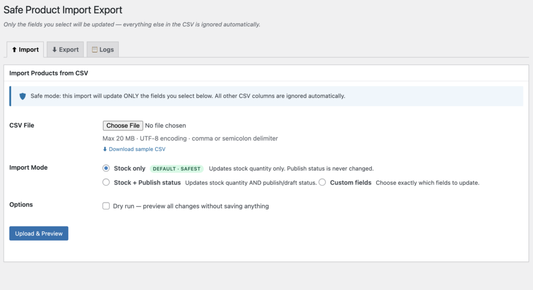Image resolution: width=533 pixels, height=290 pixels.
Task: Select the Custom fields radio option
Action: point(322,183)
